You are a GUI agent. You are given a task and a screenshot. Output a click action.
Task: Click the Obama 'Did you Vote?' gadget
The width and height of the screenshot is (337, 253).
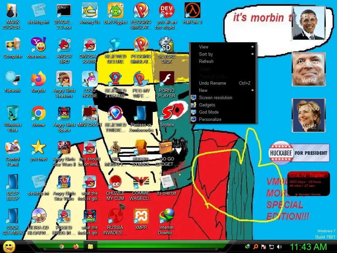[x=309, y=23]
